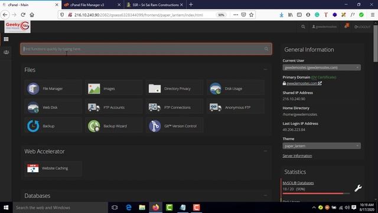Open Firefox from the taskbar
Screen dimensions: 378x213
click(155, 208)
